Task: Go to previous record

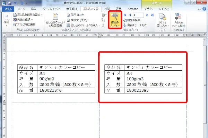Action: [130, 15]
